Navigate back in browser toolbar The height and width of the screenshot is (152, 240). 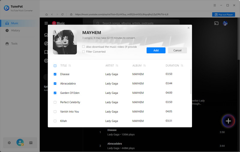(x=52, y=14)
